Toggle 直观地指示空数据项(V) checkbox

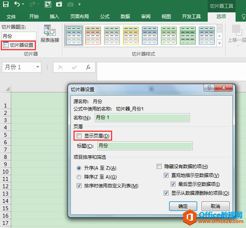(x=166, y=175)
